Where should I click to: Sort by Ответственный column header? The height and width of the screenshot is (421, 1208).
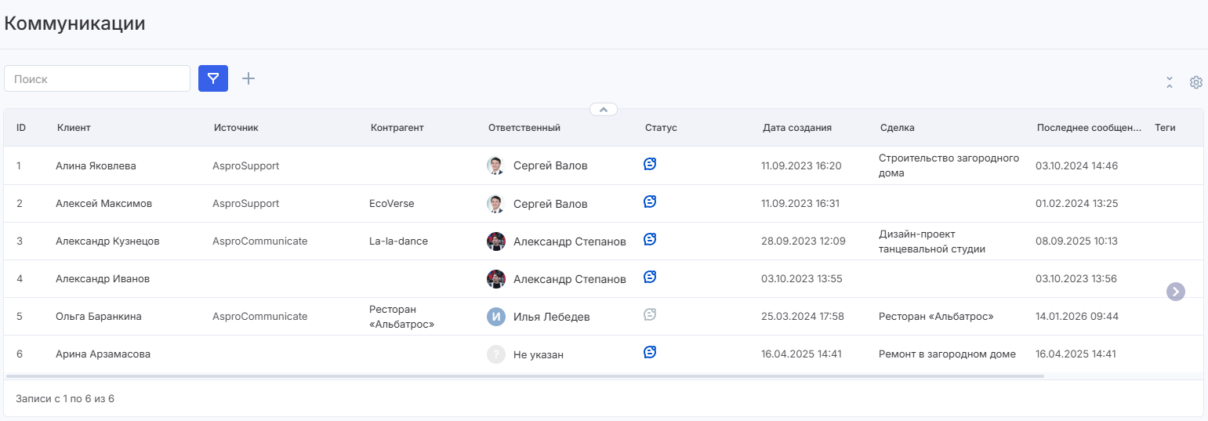pos(524,128)
